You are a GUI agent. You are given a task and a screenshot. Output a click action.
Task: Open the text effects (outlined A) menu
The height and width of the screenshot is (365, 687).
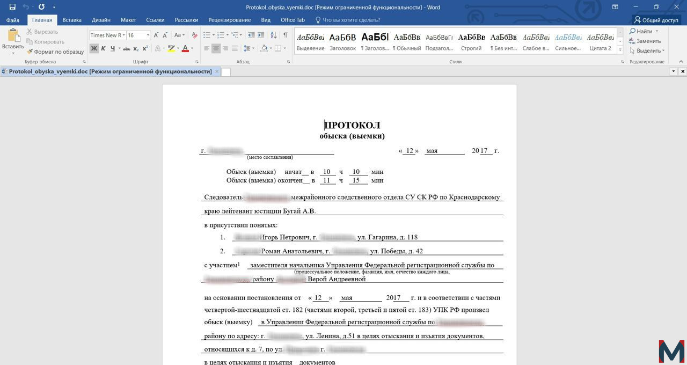[x=158, y=48]
